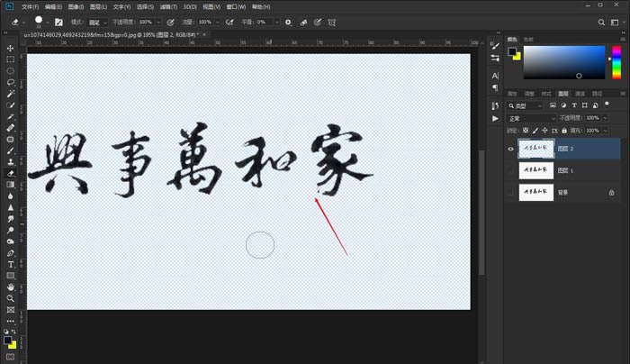Open the layer filter type dropdown (类型)
The height and width of the screenshot is (364, 630).
coord(525,105)
